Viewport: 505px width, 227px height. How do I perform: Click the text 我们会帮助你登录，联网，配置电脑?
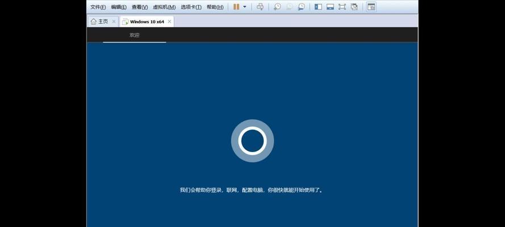222,190
